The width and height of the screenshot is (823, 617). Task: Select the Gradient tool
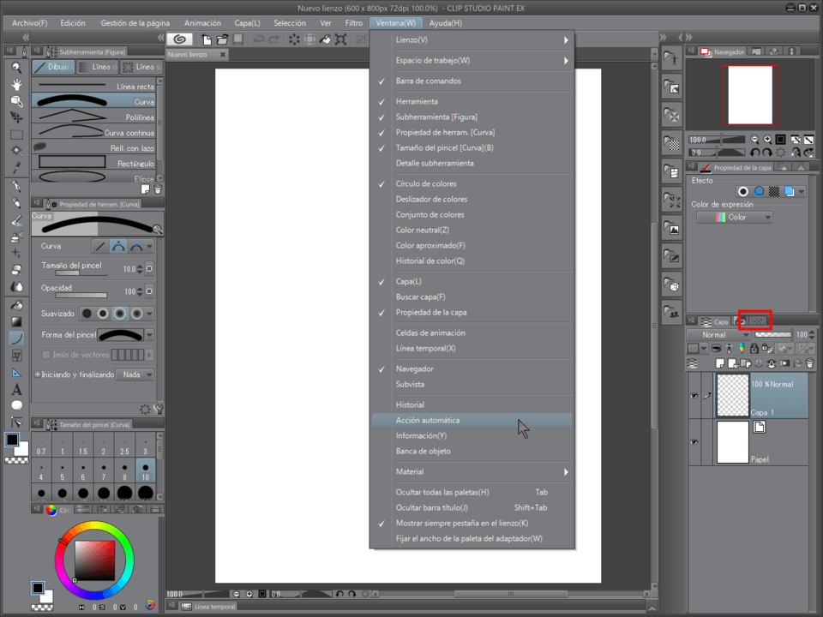point(17,321)
